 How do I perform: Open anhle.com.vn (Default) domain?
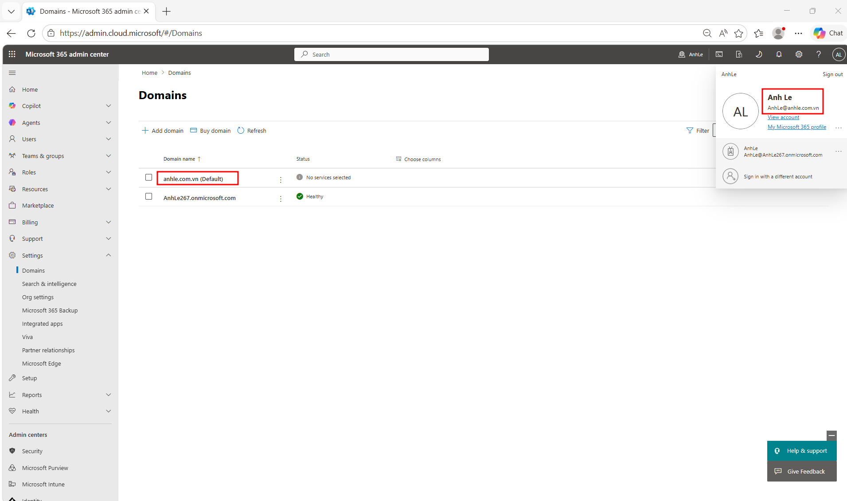pyautogui.click(x=193, y=179)
